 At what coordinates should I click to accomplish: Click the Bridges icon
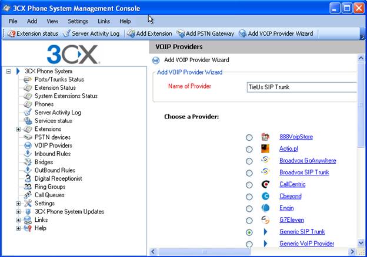pyautogui.click(x=28, y=162)
